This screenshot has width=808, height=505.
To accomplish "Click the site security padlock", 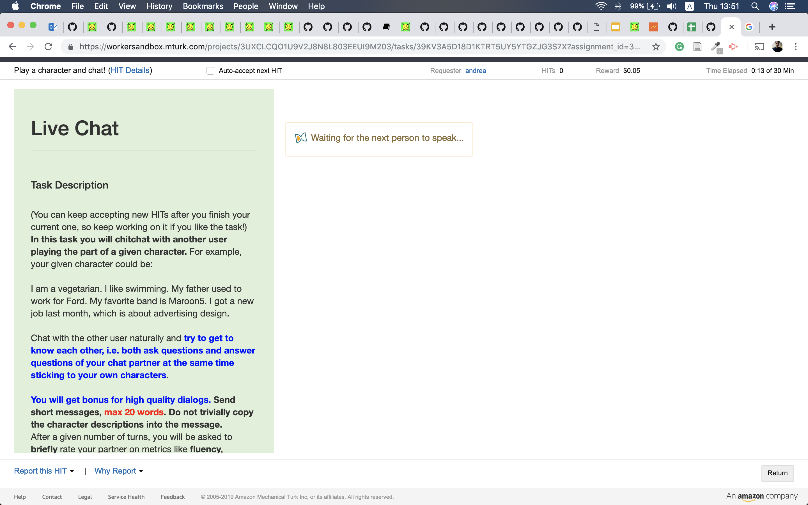I will [70, 47].
